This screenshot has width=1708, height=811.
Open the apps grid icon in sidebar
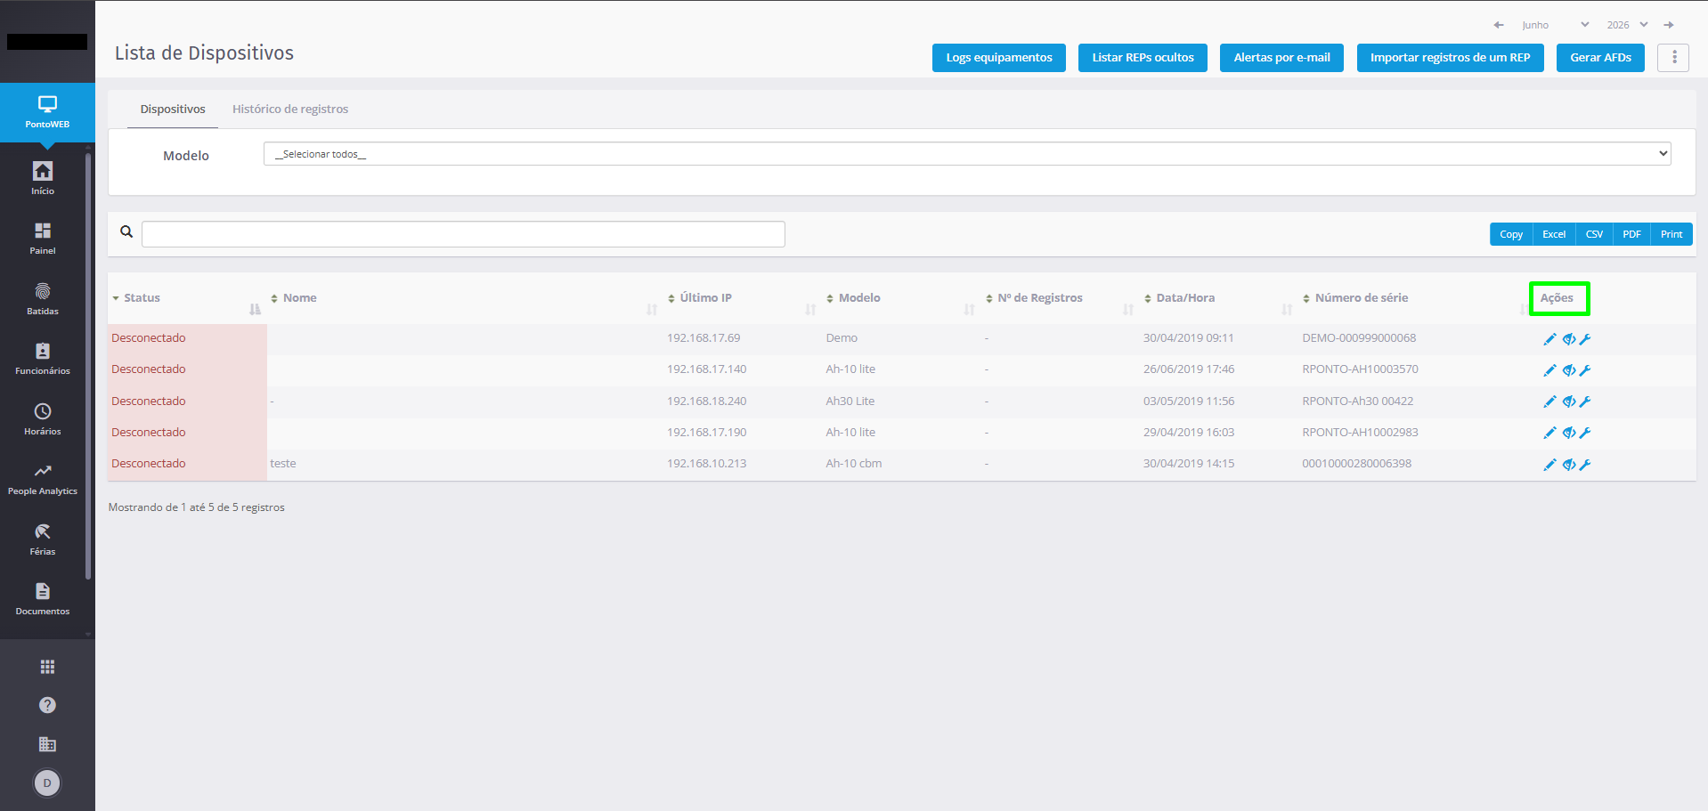pos(47,667)
